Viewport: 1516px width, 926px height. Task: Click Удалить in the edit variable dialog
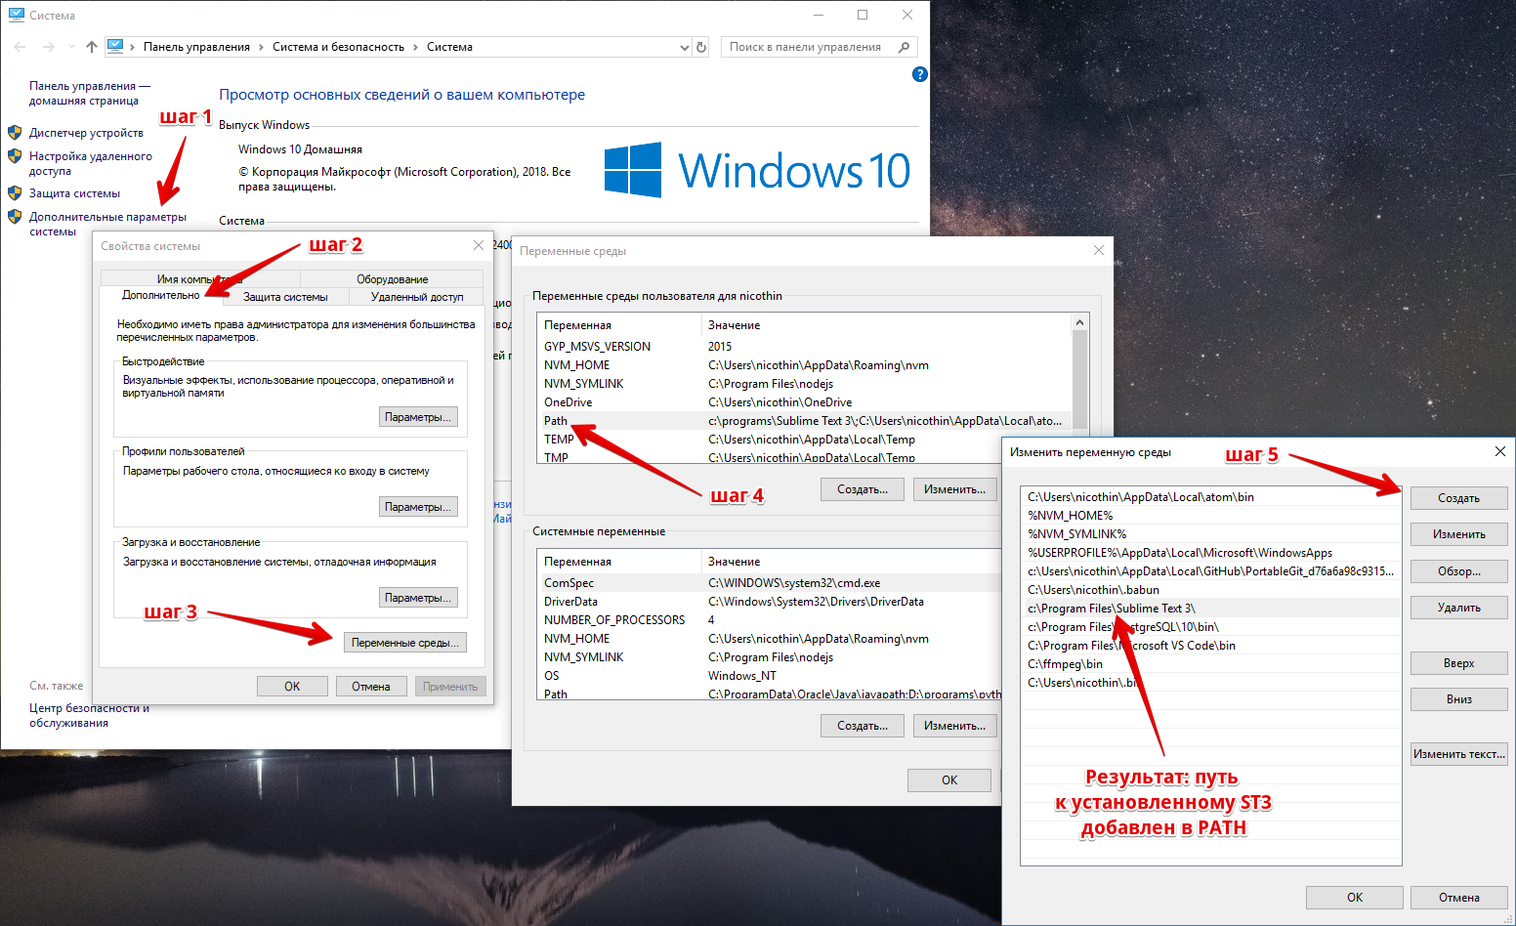tap(1458, 608)
